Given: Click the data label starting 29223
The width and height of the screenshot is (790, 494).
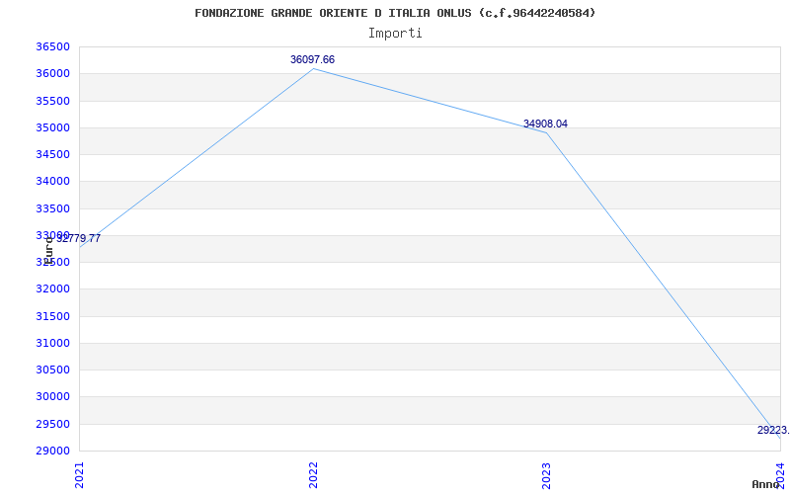Looking at the screenshot, I should (773, 430).
